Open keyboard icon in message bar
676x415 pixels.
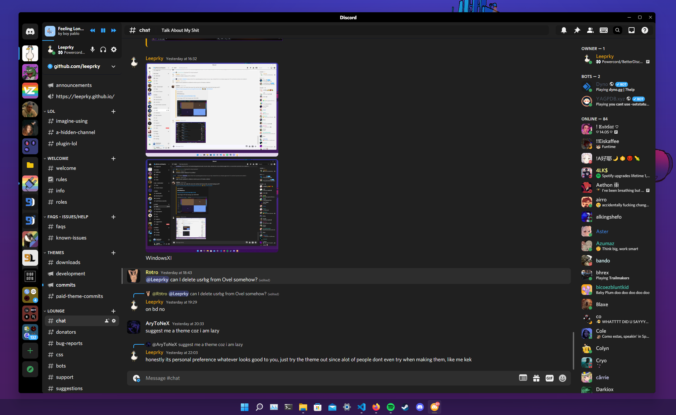click(x=523, y=378)
